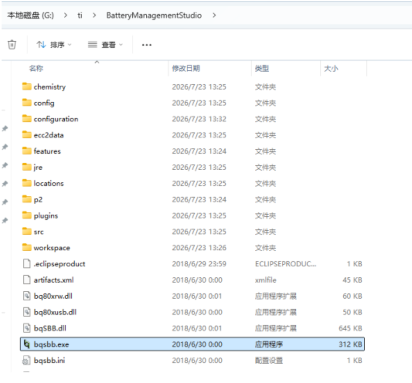Click the 312 KB size cell
The height and width of the screenshot is (383, 412).
(350, 344)
